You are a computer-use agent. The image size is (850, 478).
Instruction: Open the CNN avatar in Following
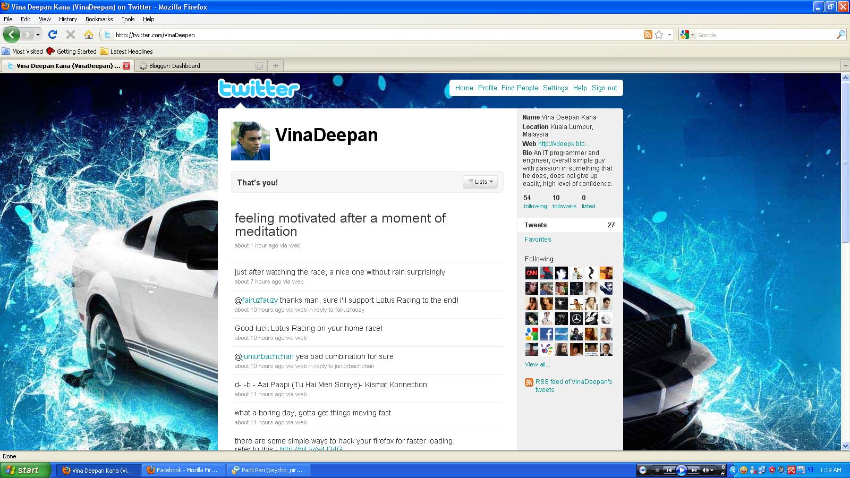click(x=531, y=273)
